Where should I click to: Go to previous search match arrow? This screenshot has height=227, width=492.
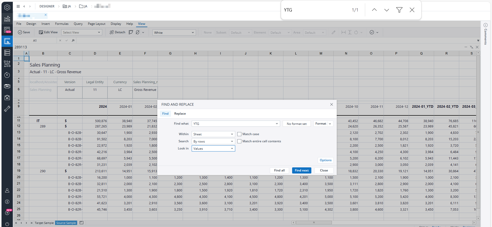coord(374,10)
